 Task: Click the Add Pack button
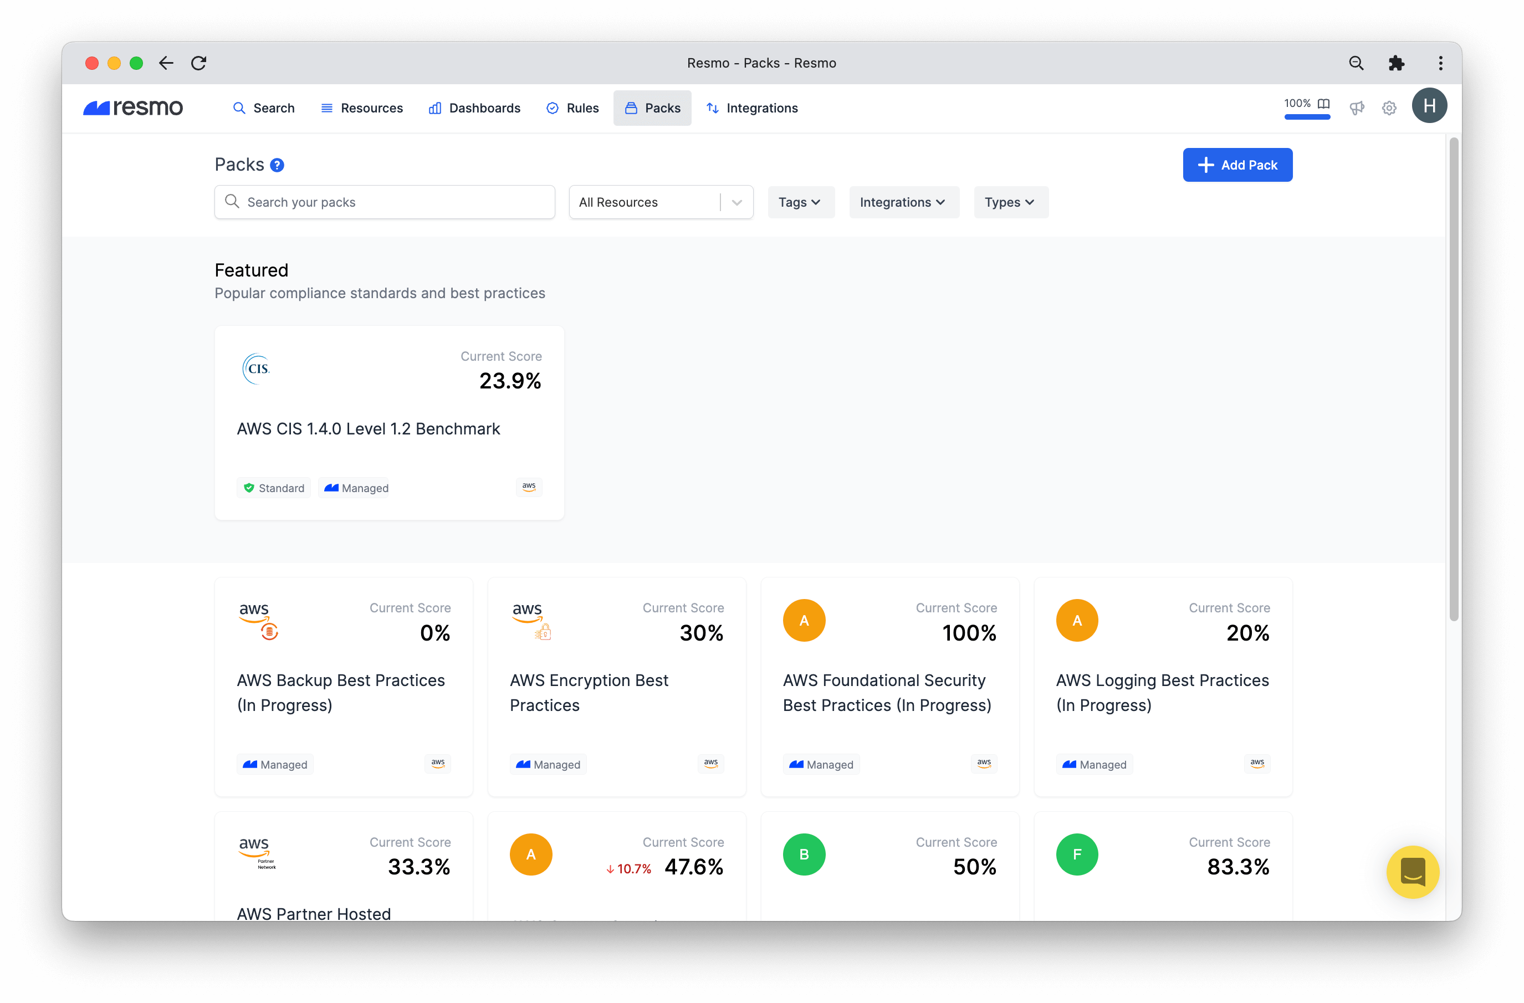[1236, 165]
